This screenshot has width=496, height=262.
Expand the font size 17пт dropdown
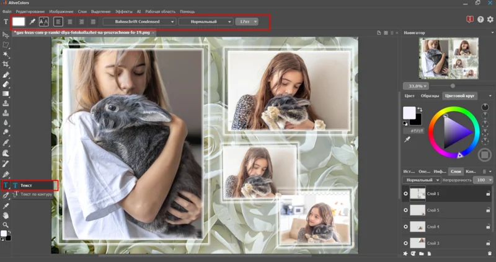246,22
